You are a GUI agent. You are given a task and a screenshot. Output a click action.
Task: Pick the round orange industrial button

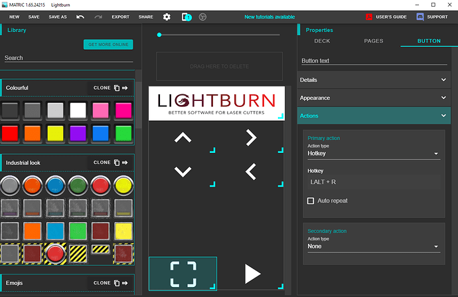click(32, 185)
